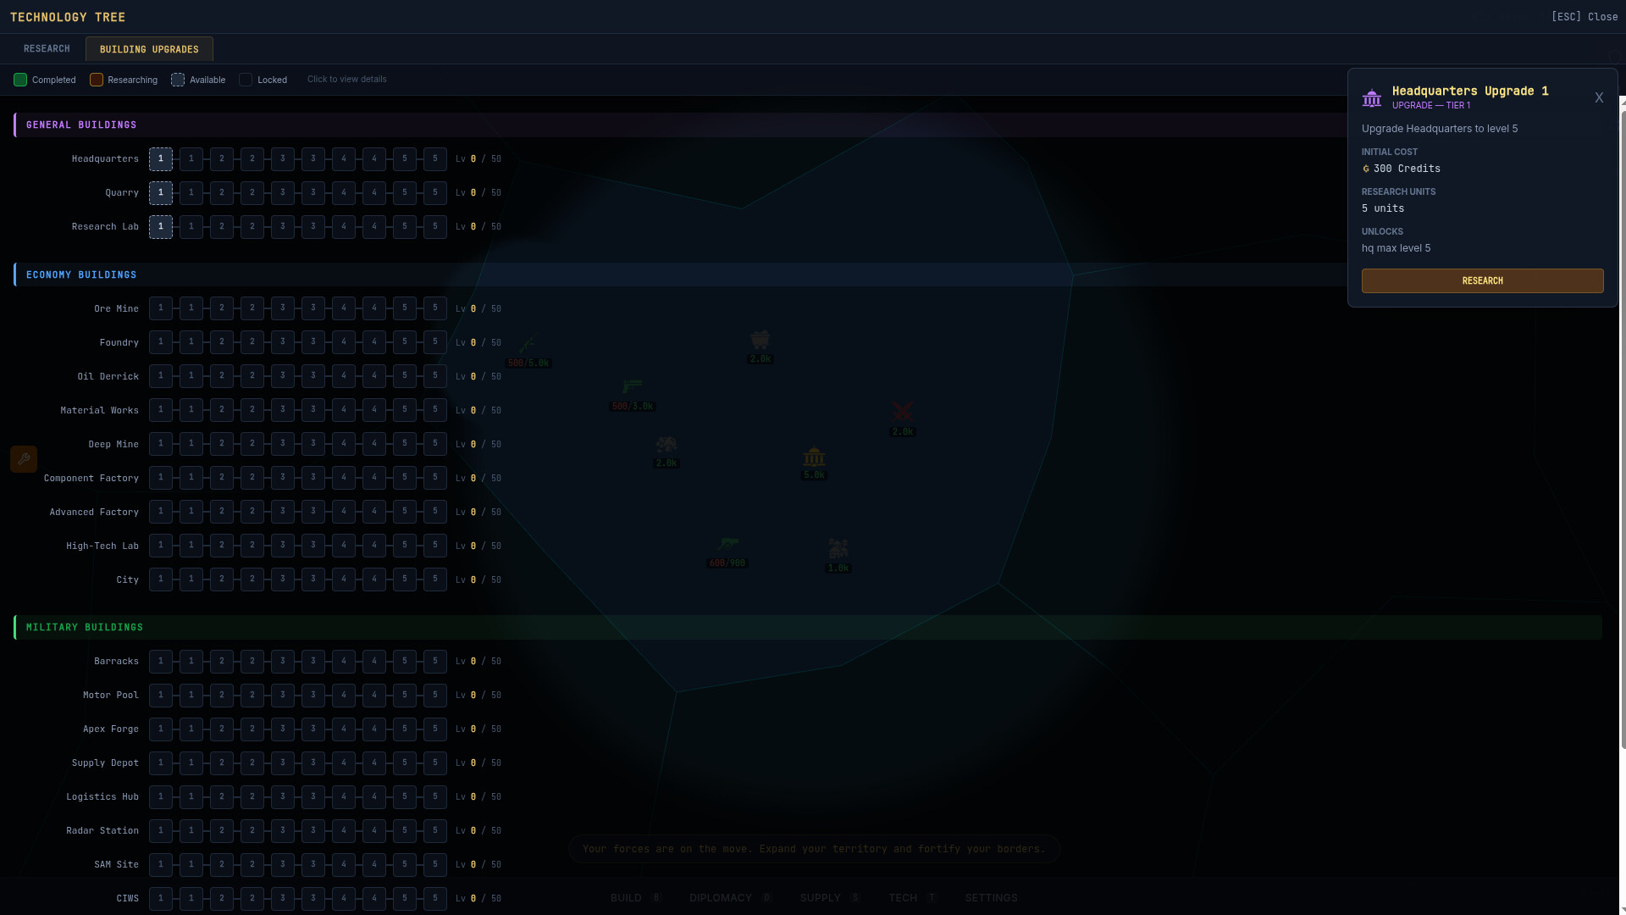
Task: Click the Available legend color swatch
Action: pos(178,80)
